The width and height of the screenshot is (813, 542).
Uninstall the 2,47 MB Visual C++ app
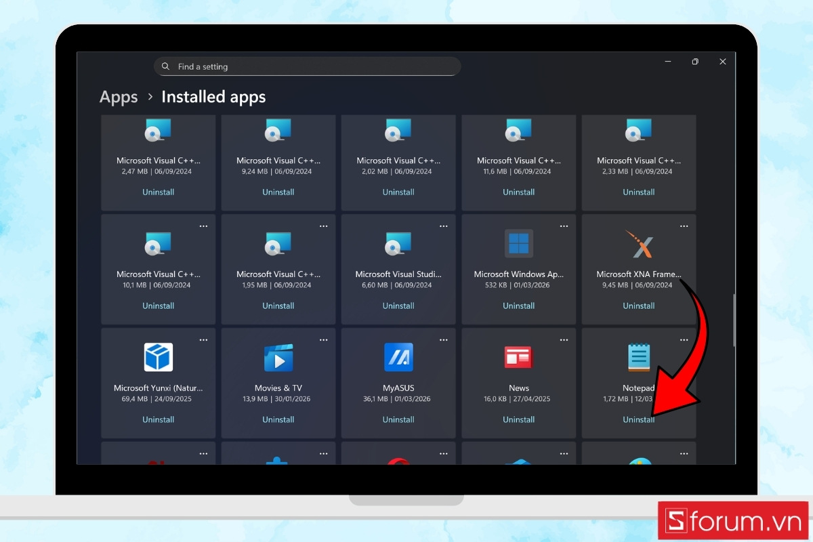159,192
